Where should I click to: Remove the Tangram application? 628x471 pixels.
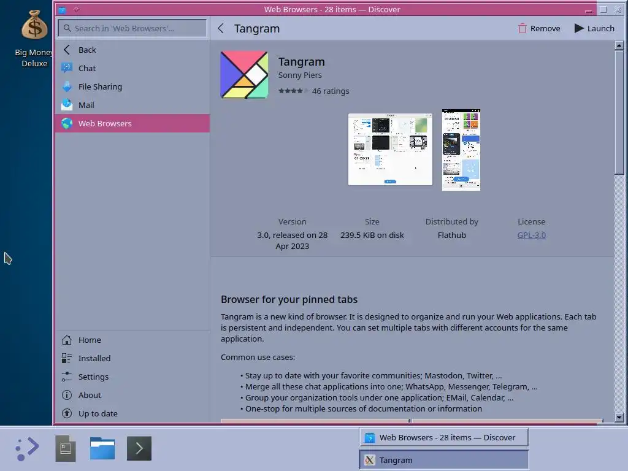539,28
